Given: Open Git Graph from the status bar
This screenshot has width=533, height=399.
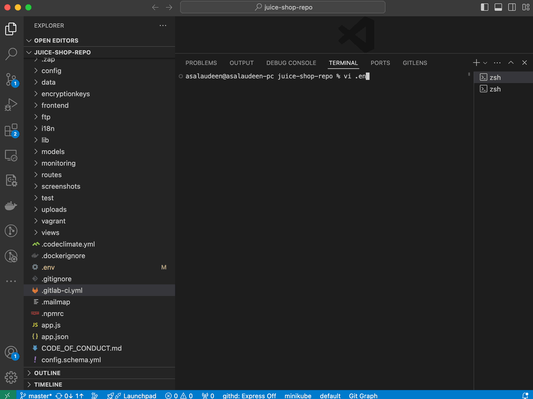Looking at the screenshot, I should click(x=363, y=395).
